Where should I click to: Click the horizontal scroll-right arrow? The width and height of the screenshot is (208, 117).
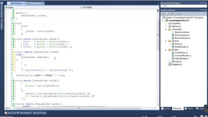[155, 108]
